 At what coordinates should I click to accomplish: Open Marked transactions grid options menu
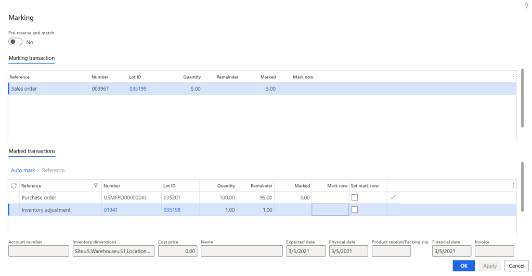coord(513,186)
